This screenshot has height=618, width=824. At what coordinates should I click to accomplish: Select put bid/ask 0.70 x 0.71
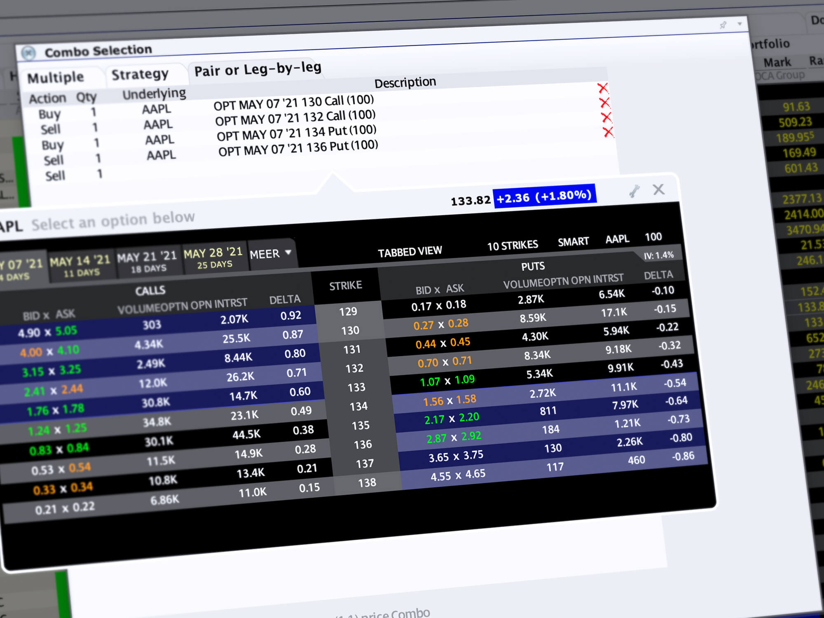445,362
